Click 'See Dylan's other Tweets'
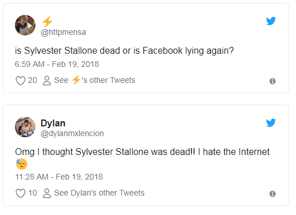The image size is (296, 215). (x=99, y=193)
